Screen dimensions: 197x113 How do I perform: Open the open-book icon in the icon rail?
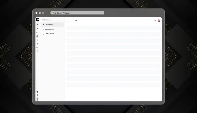(37, 32)
